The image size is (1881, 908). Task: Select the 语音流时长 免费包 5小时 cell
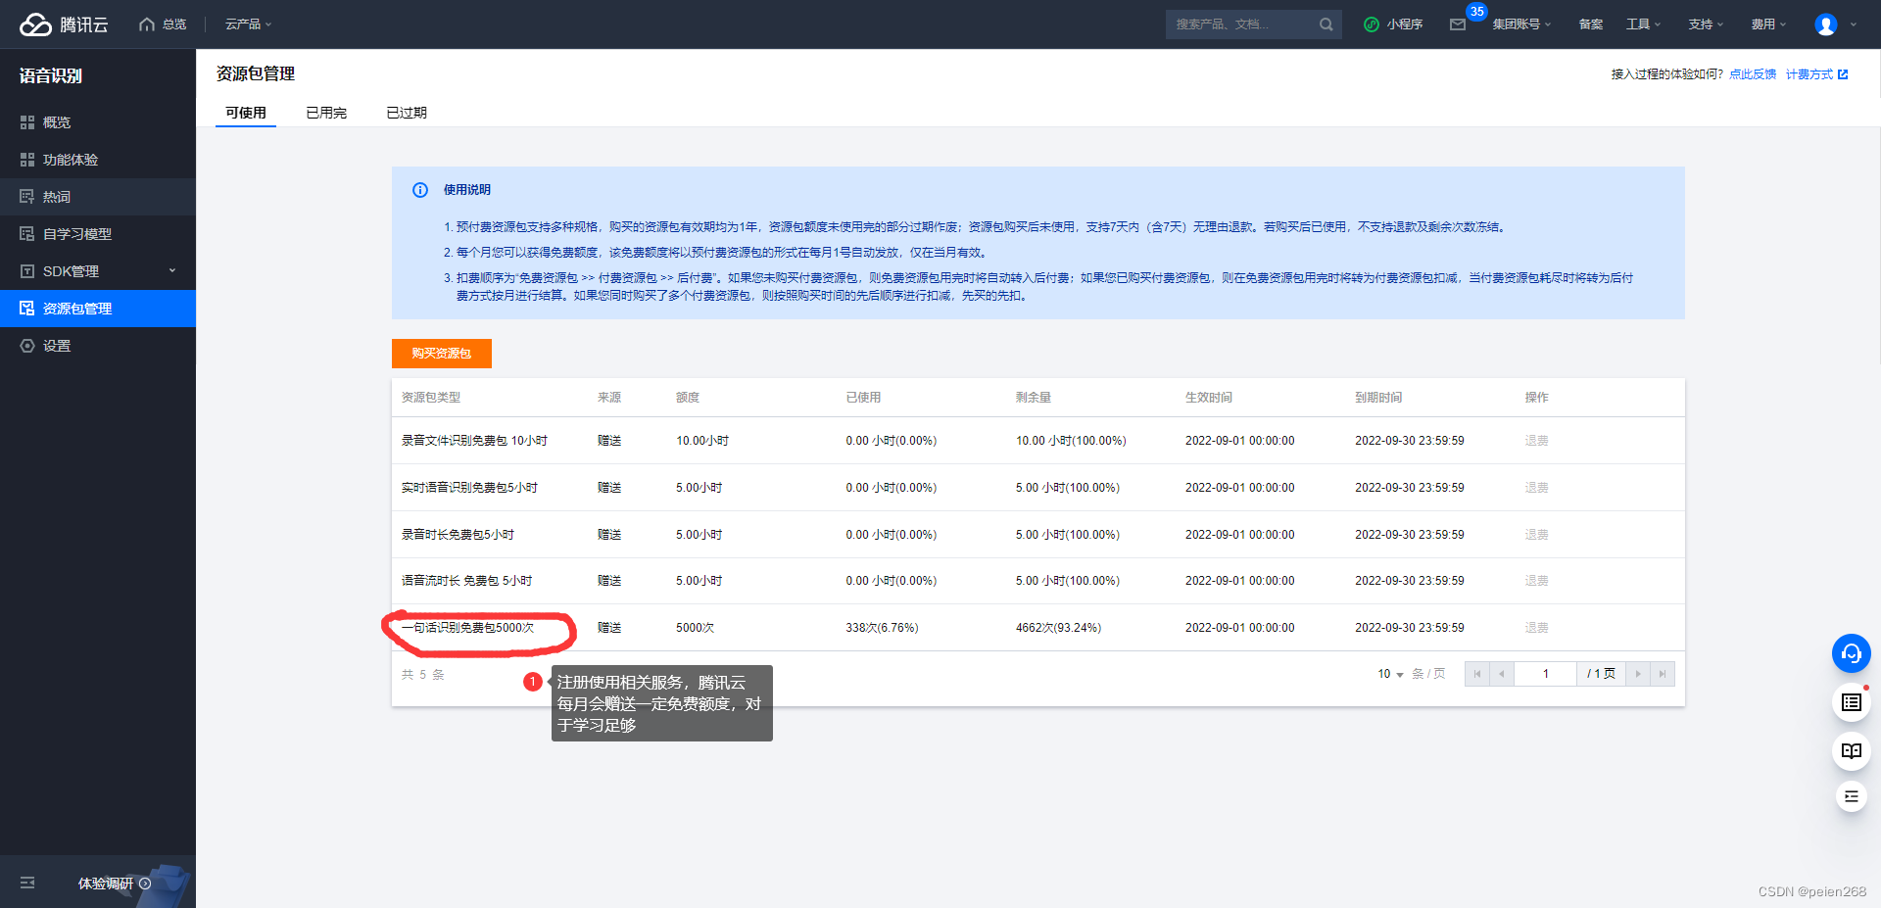(x=466, y=581)
